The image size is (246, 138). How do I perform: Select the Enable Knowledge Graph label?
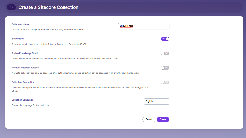click(25, 53)
